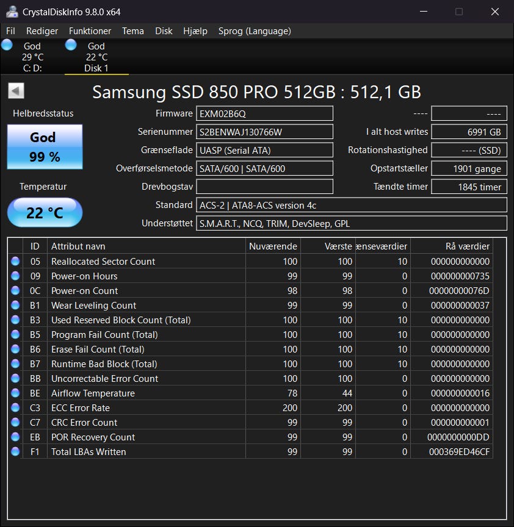Click status orb for Reallocated Sector Count
Screen dimensions: 514x527
[x=15, y=261]
